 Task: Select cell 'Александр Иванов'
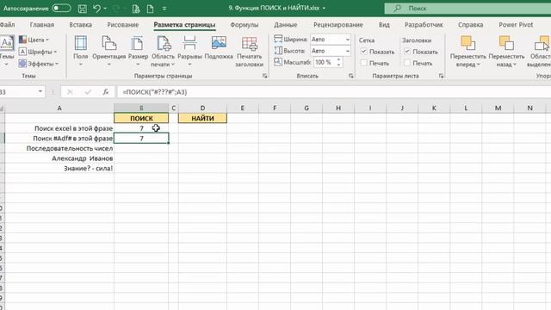(59, 158)
